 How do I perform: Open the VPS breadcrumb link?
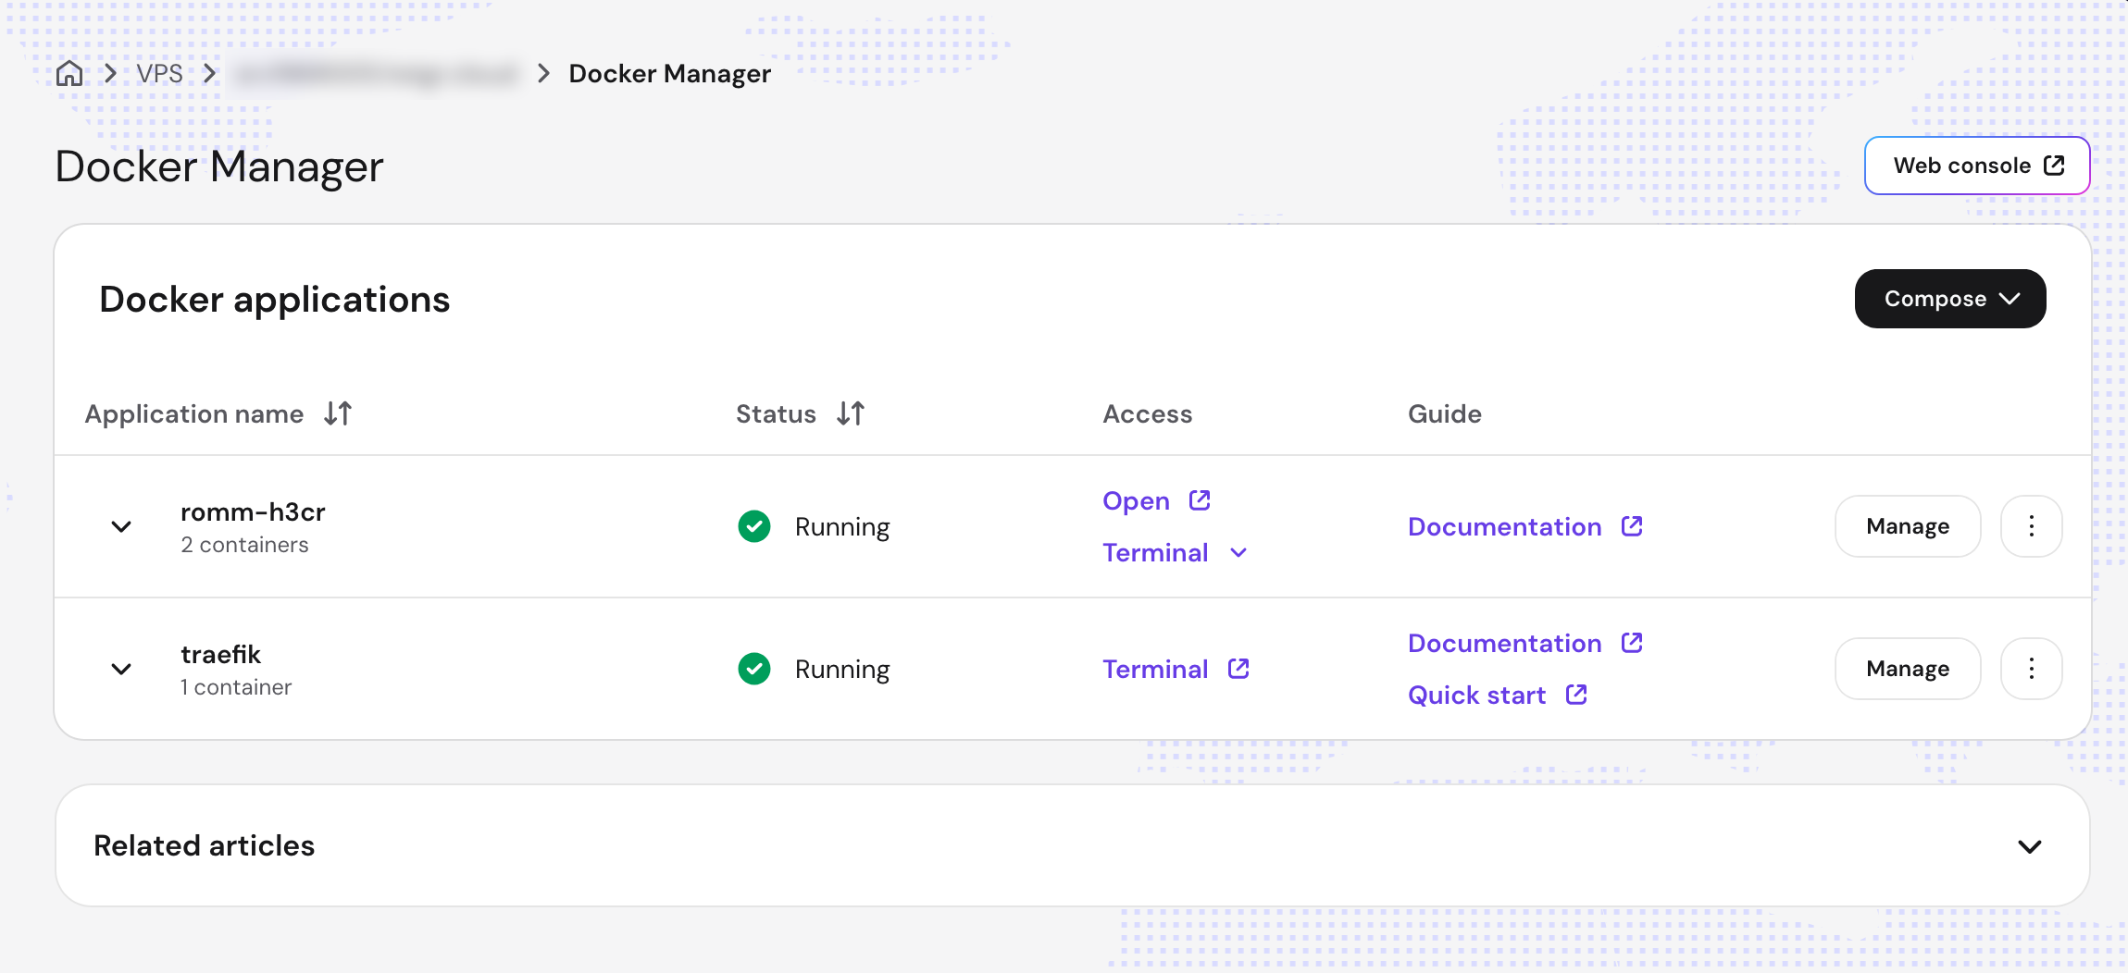pyautogui.click(x=159, y=73)
